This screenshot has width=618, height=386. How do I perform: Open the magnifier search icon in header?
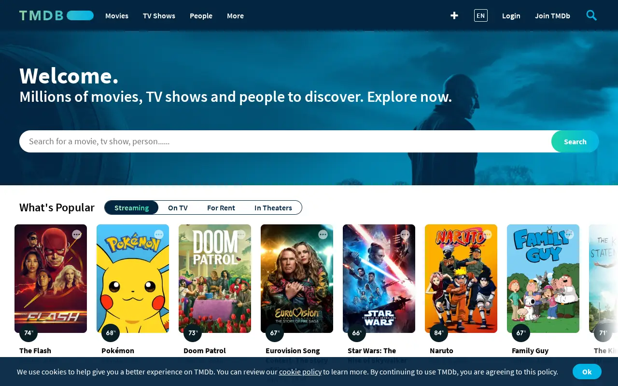click(x=591, y=15)
